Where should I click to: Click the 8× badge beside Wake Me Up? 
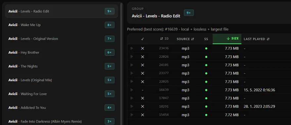pyautogui.click(x=109, y=25)
